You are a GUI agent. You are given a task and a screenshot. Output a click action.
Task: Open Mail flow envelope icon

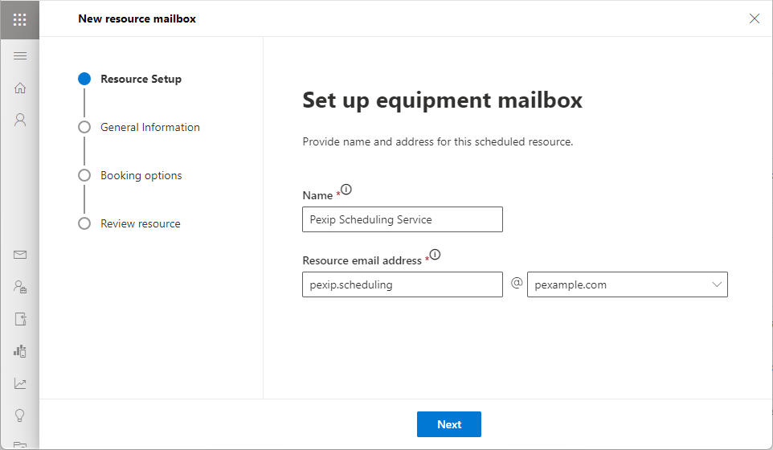coord(20,255)
